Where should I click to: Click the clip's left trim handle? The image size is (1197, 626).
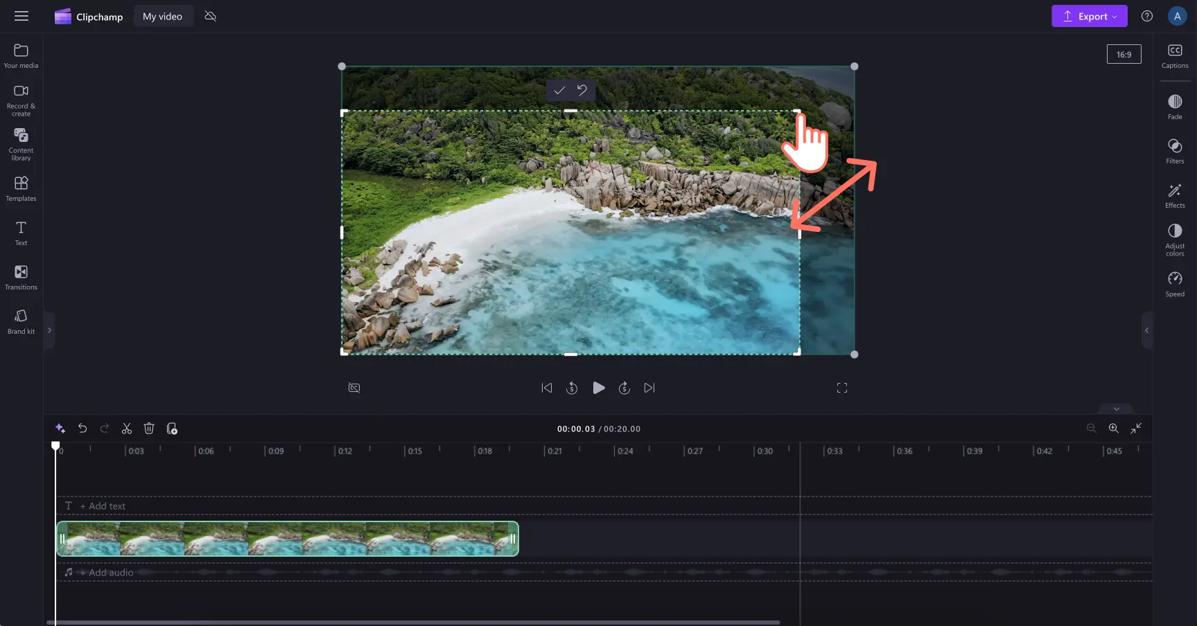click(62, 539)
